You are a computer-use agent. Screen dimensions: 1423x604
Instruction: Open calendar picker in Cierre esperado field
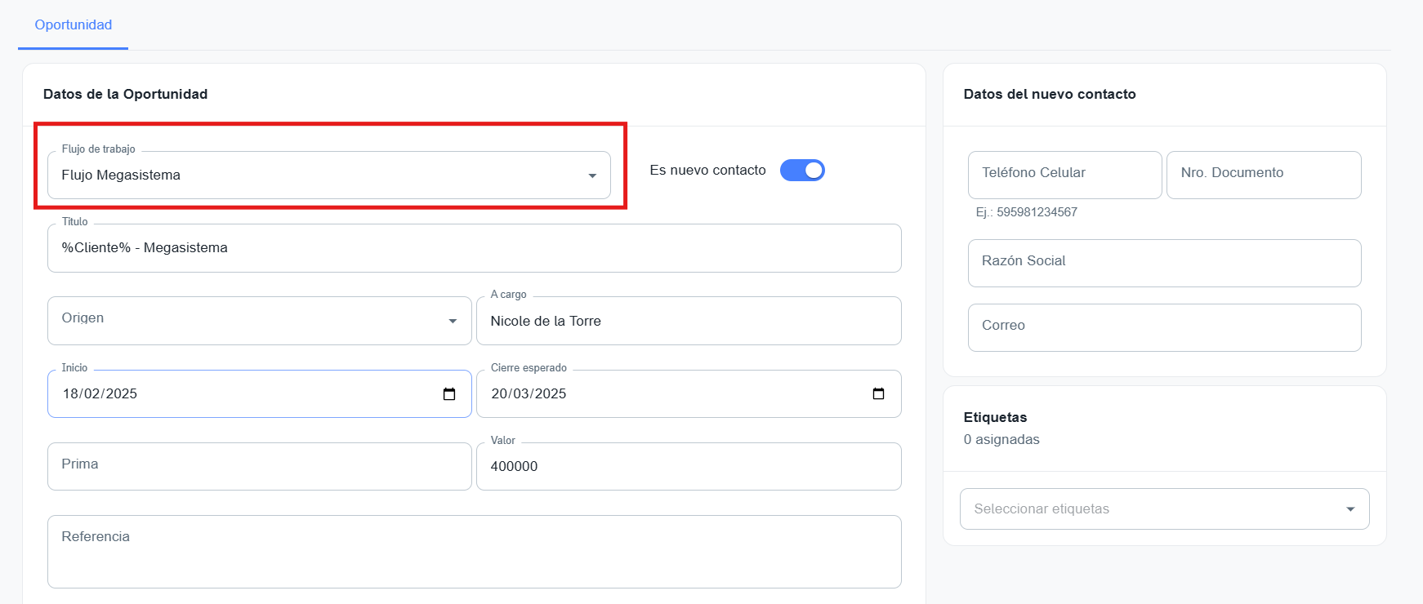coord(878,394)
